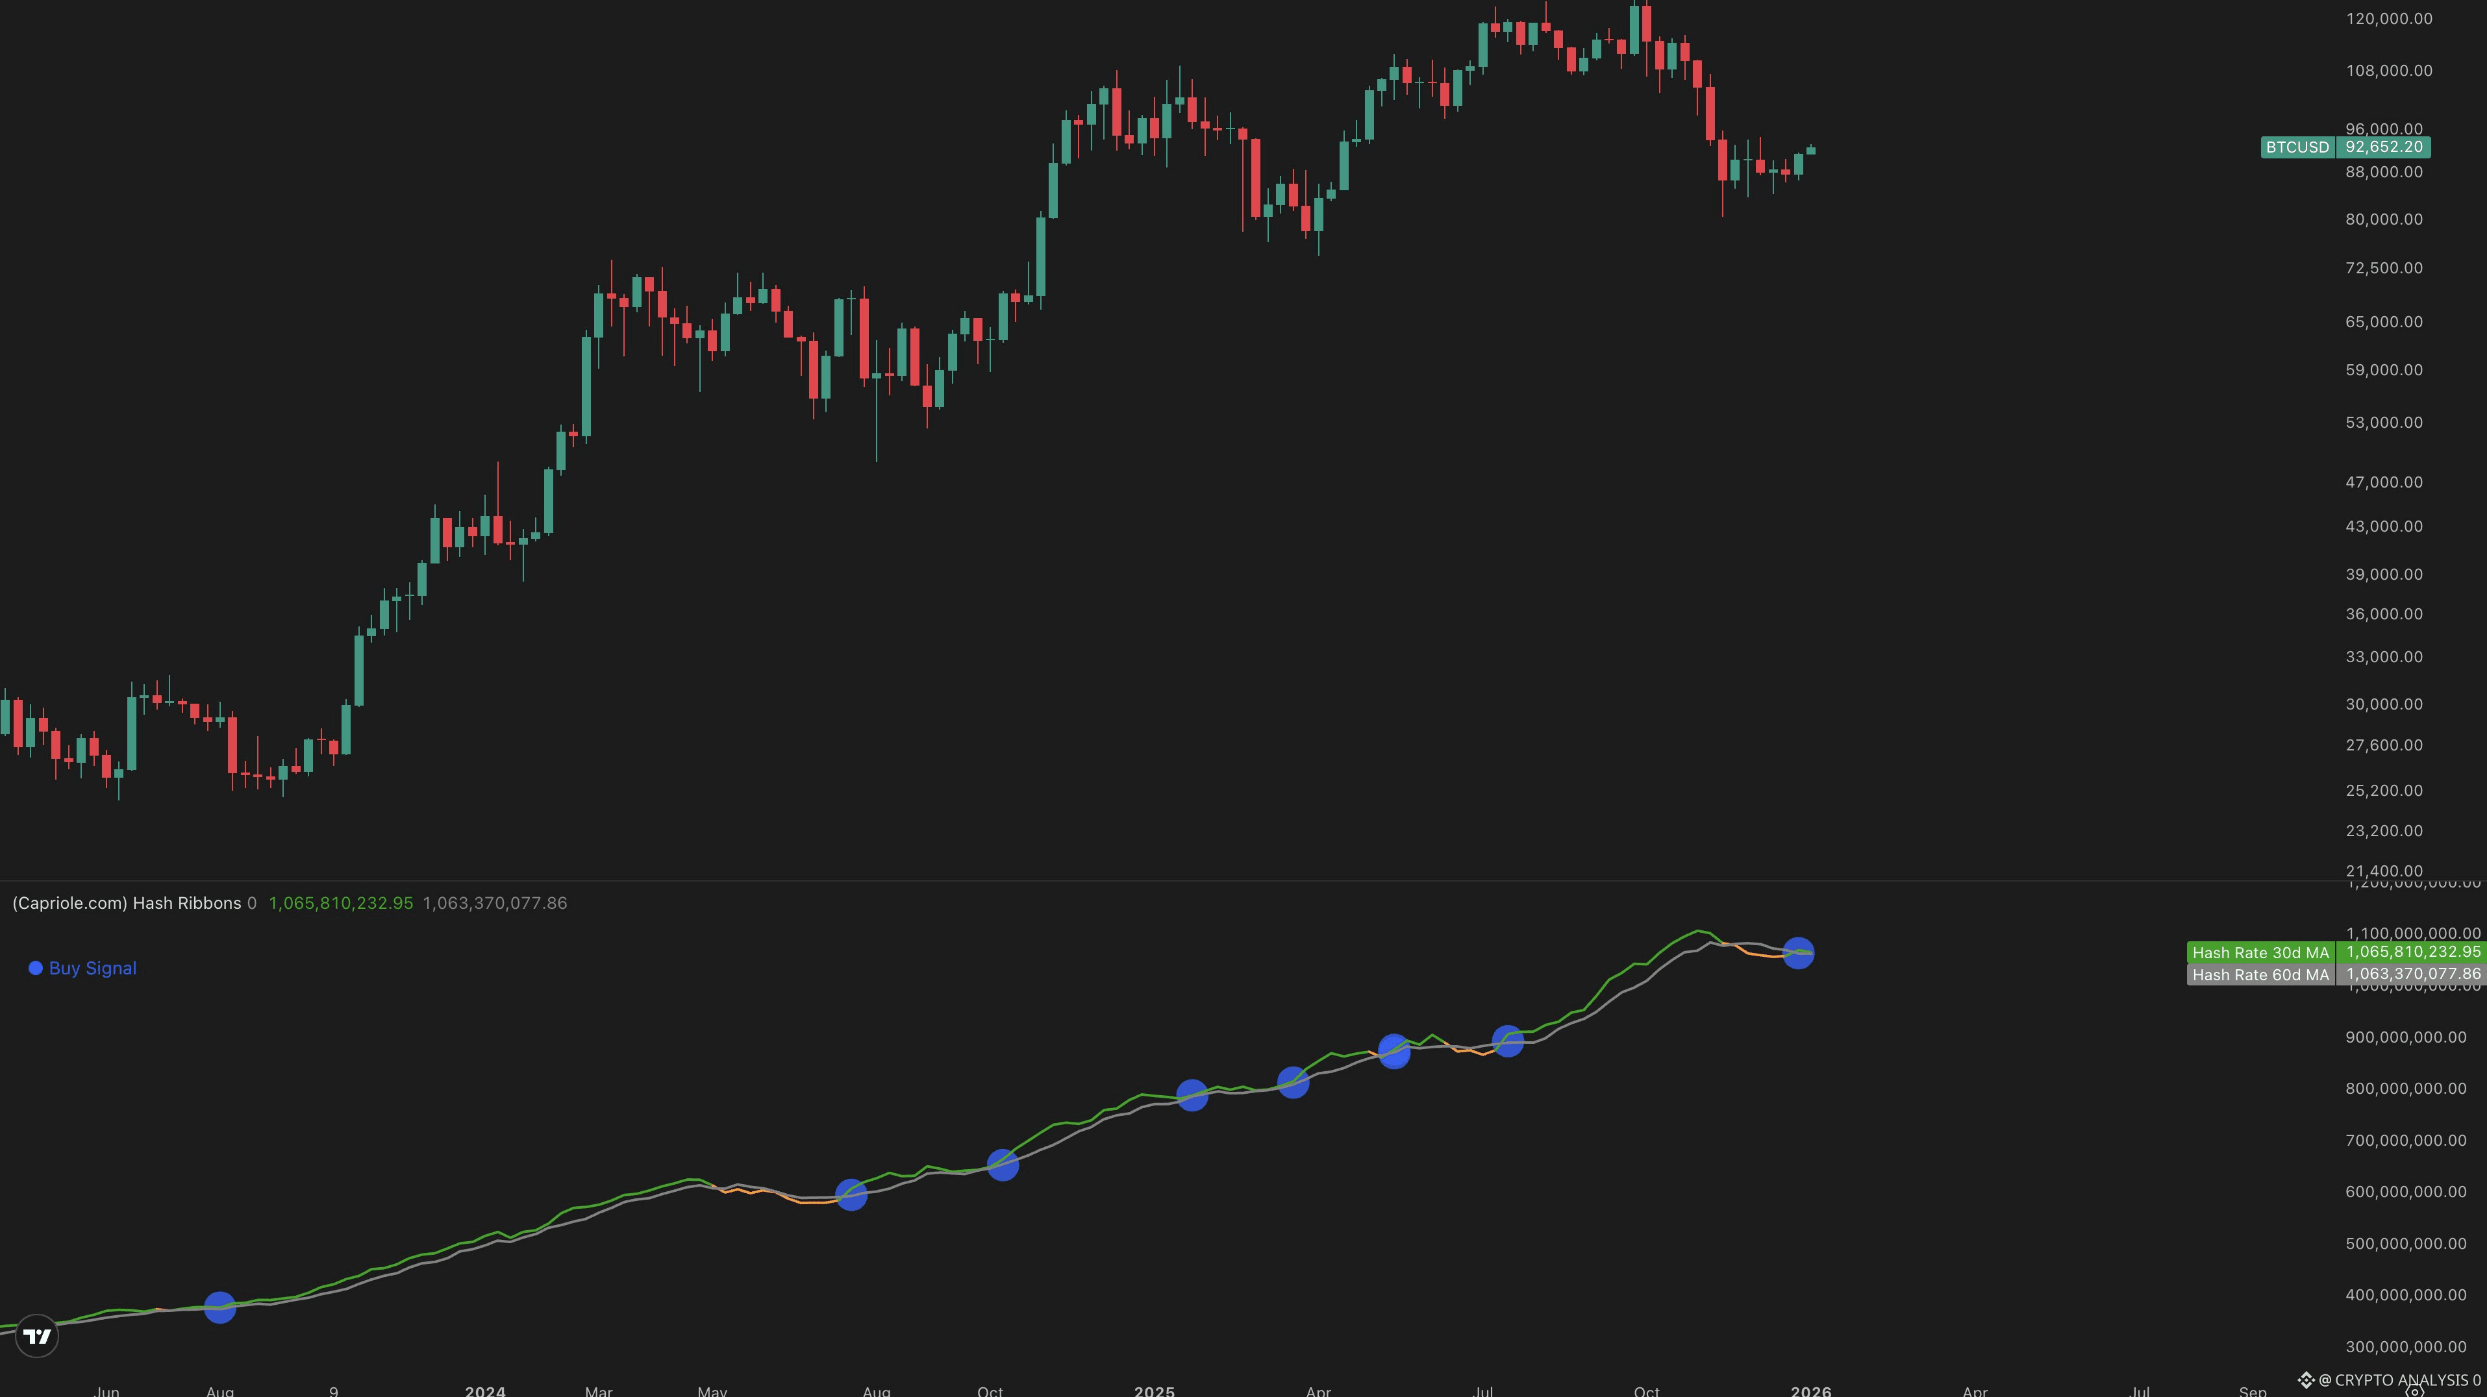This screenshot has height=1397, width=2487.
Task: Click the BTCUSD symbol label
Action: click(x=2297, y=148)
